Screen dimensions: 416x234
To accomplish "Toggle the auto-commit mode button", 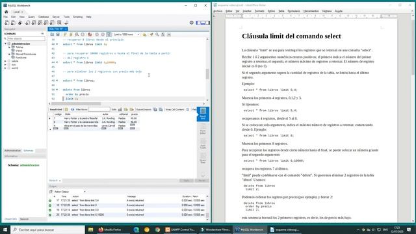I will 109,34.
